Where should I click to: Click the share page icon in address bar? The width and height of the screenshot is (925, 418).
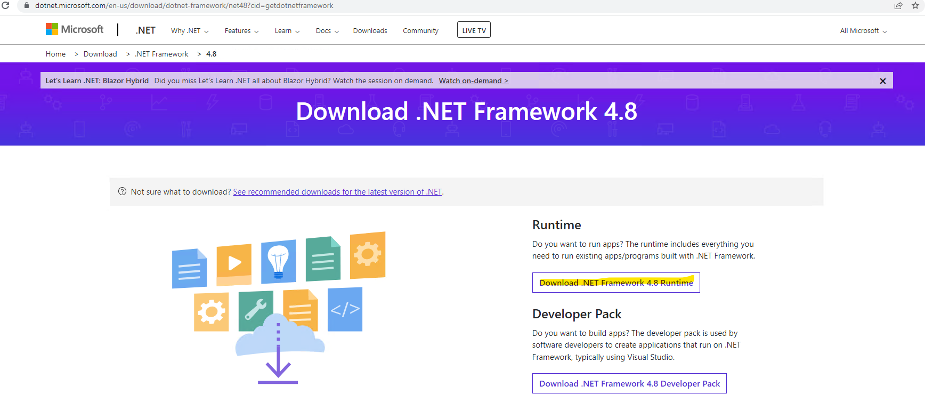(x=898, y=5)
